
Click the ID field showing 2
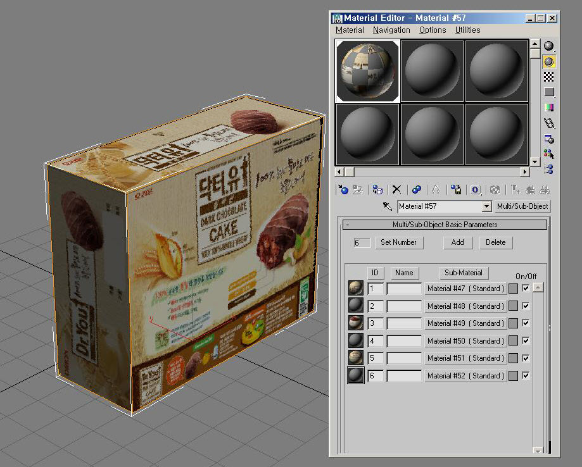pyautogui.click(x=376, y=306)
